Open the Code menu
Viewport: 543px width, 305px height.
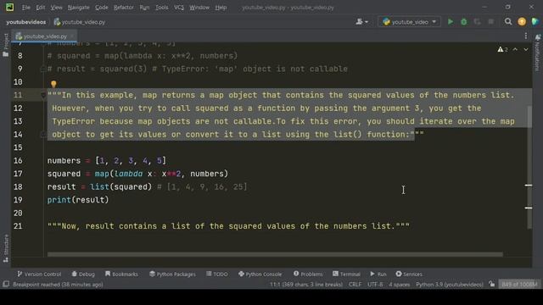pos(102,8)
